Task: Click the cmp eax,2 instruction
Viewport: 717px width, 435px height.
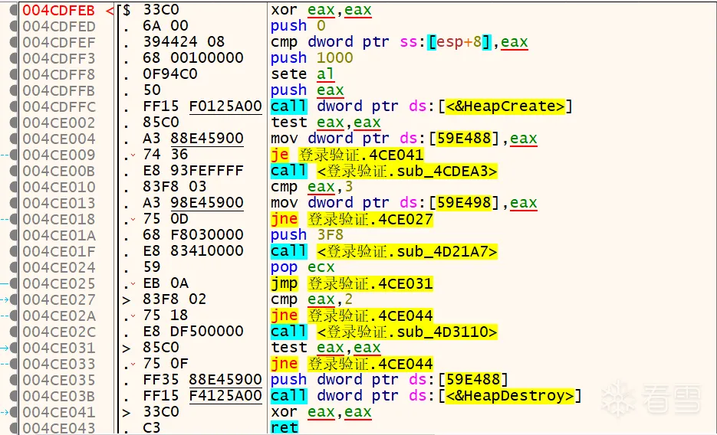Action: (312, 299)
